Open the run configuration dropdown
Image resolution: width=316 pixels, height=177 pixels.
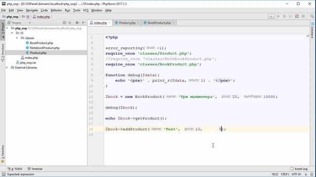[271, 16]
